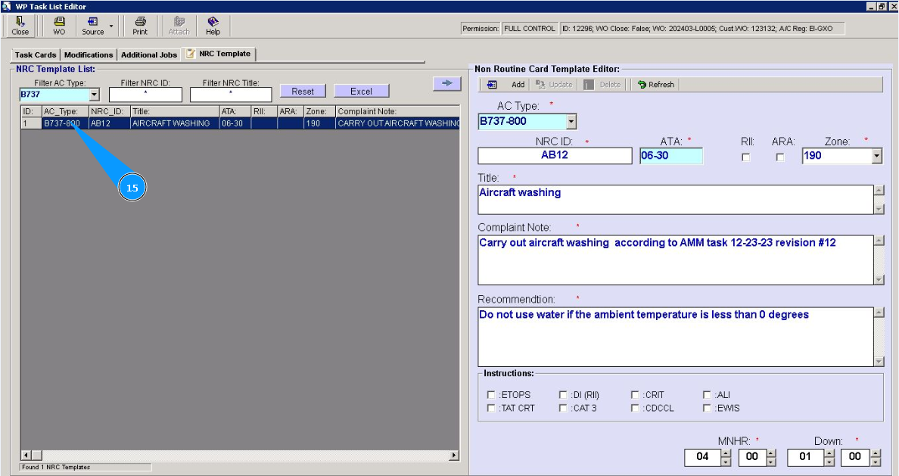The width and height of the screenshot is (899, 476).
Task: Toggle the ETOPS instruction checkbox
Action: [492, 395]
